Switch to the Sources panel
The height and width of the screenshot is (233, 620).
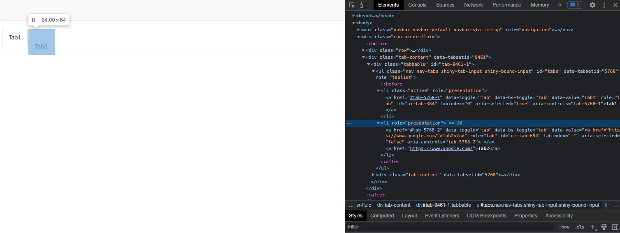(445, 5)
